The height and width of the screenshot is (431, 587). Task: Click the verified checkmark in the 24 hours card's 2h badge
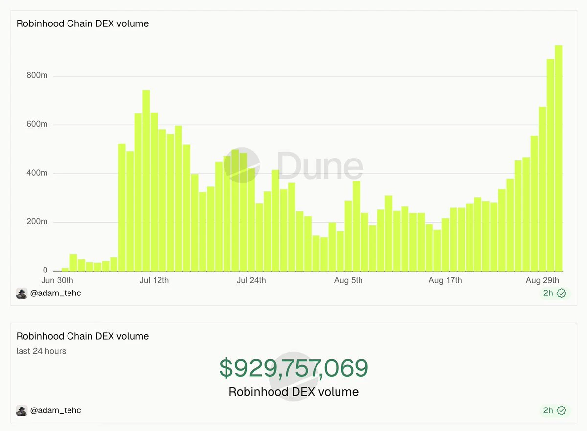(x=562, y=410)
